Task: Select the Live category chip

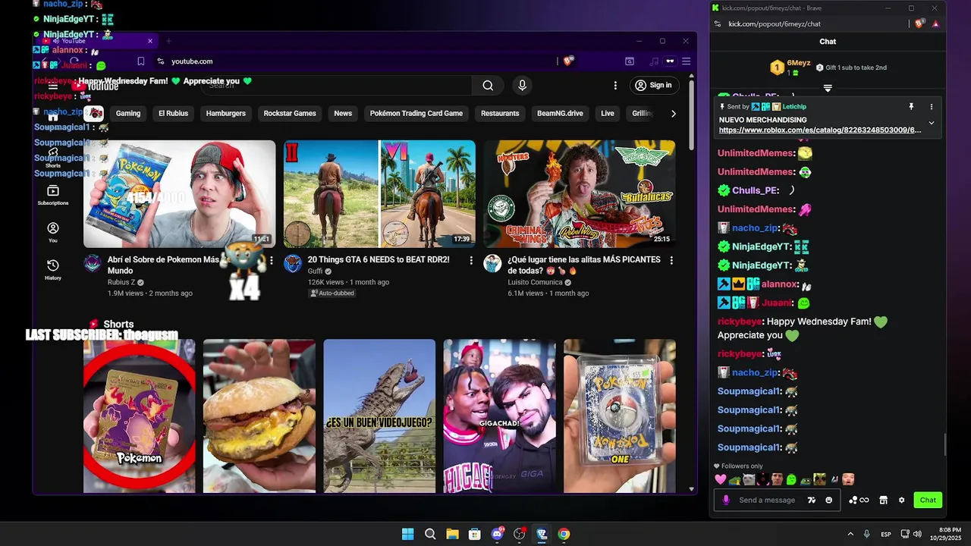Action: pyautogui.click(x=608, y=113)
